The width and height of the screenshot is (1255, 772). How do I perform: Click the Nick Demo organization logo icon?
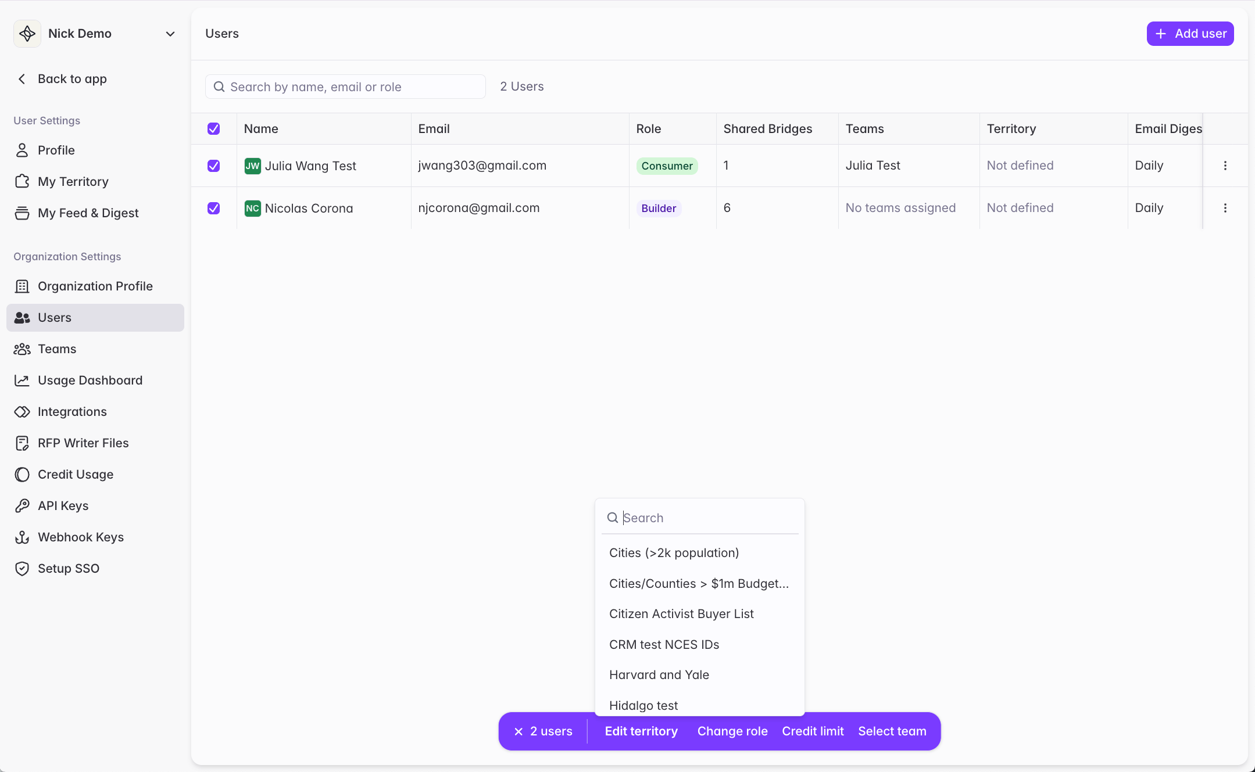pos(27,34)
